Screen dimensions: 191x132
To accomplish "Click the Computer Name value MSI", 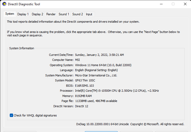I will click(78, 60).
